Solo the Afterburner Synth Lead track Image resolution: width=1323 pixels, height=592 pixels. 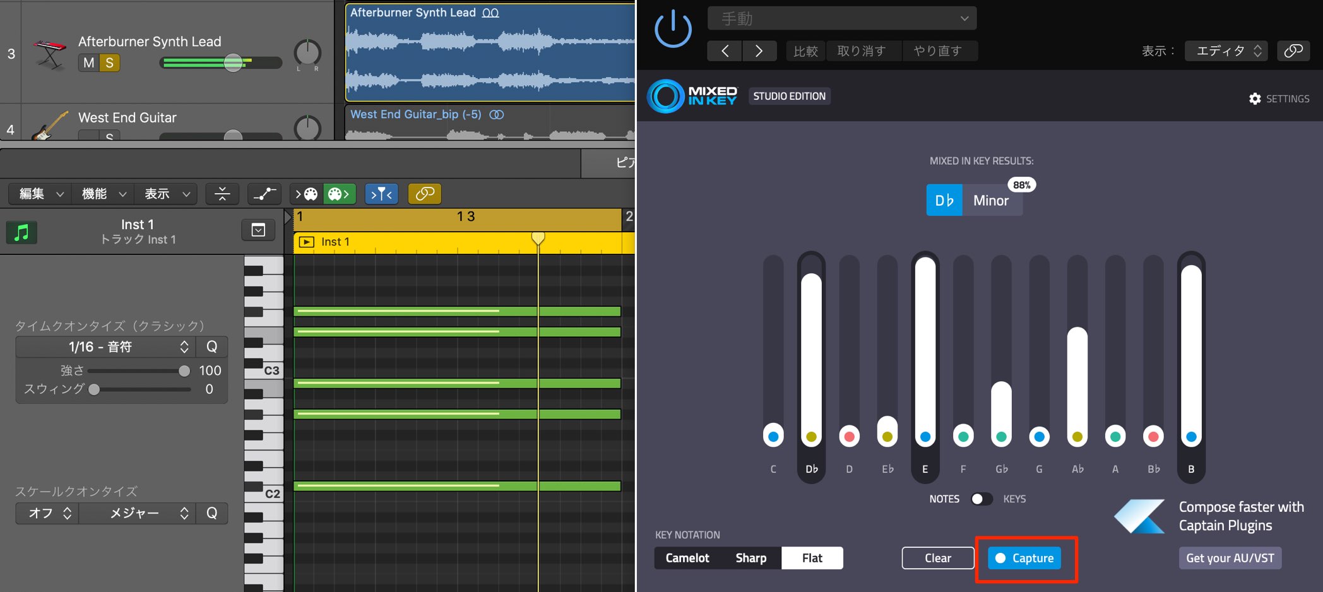[110, 63]
